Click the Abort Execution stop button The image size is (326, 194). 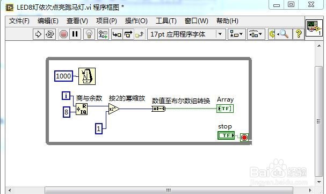click(63, 34)
